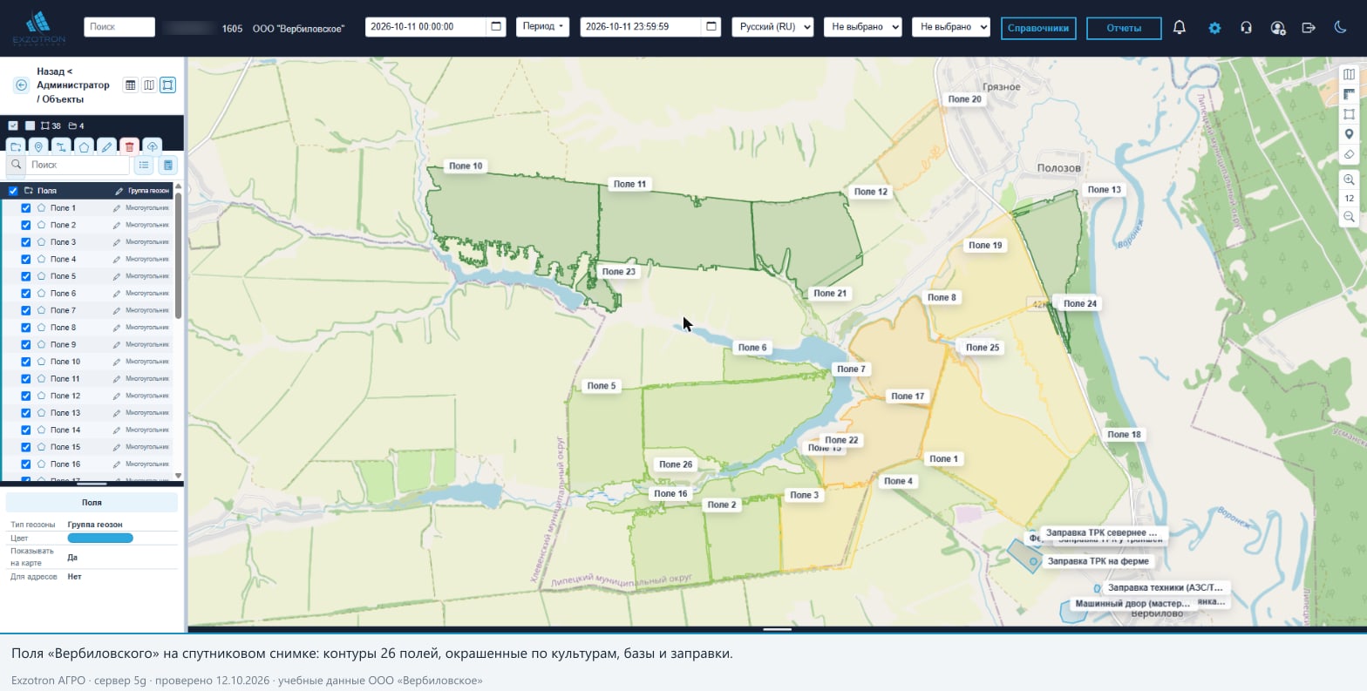Image resolution: width=1367 pixels, height=691 pixels.
Task: Select the ruler measurement tool on map
Action: [1349, 94]
